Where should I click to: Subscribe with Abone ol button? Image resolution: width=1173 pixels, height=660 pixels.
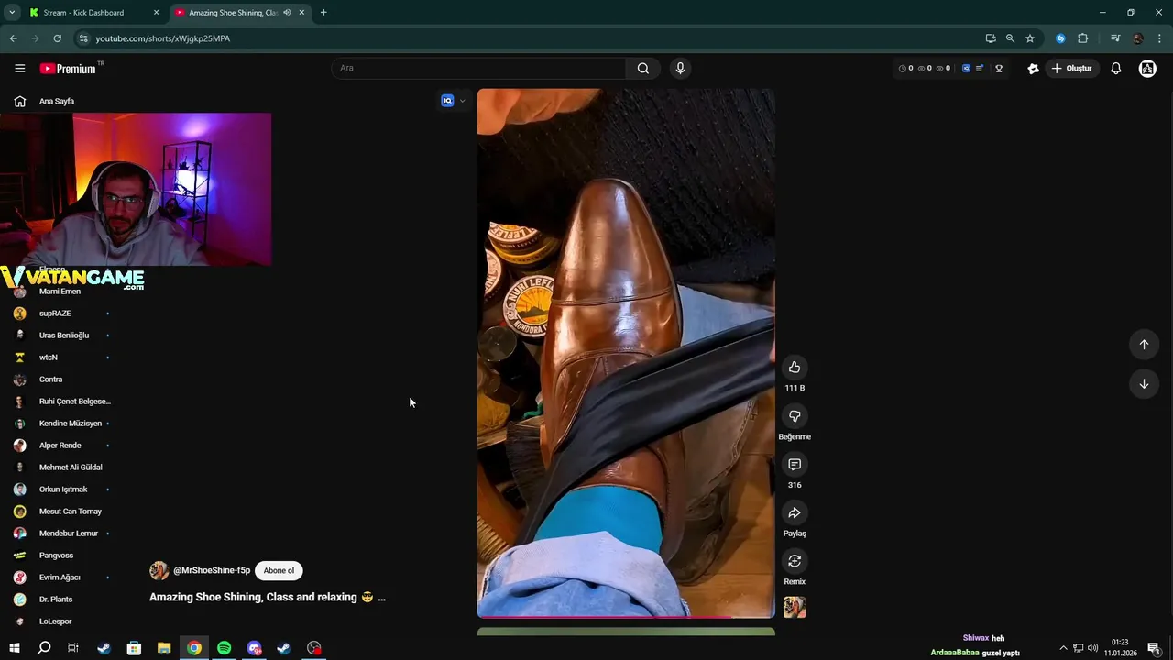pyautogui.click(x=279, y=571)
